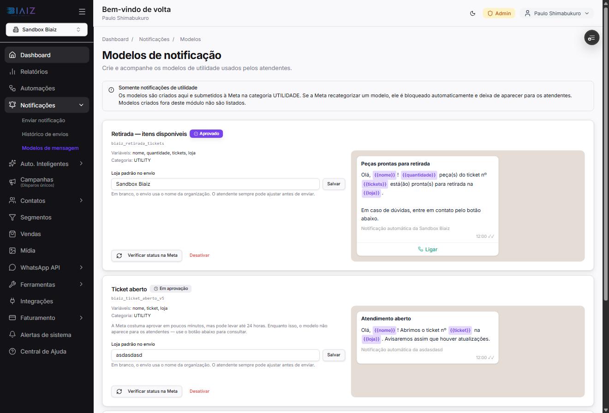Expand the WhatsApp API submenu chevron

coord(81,267)
